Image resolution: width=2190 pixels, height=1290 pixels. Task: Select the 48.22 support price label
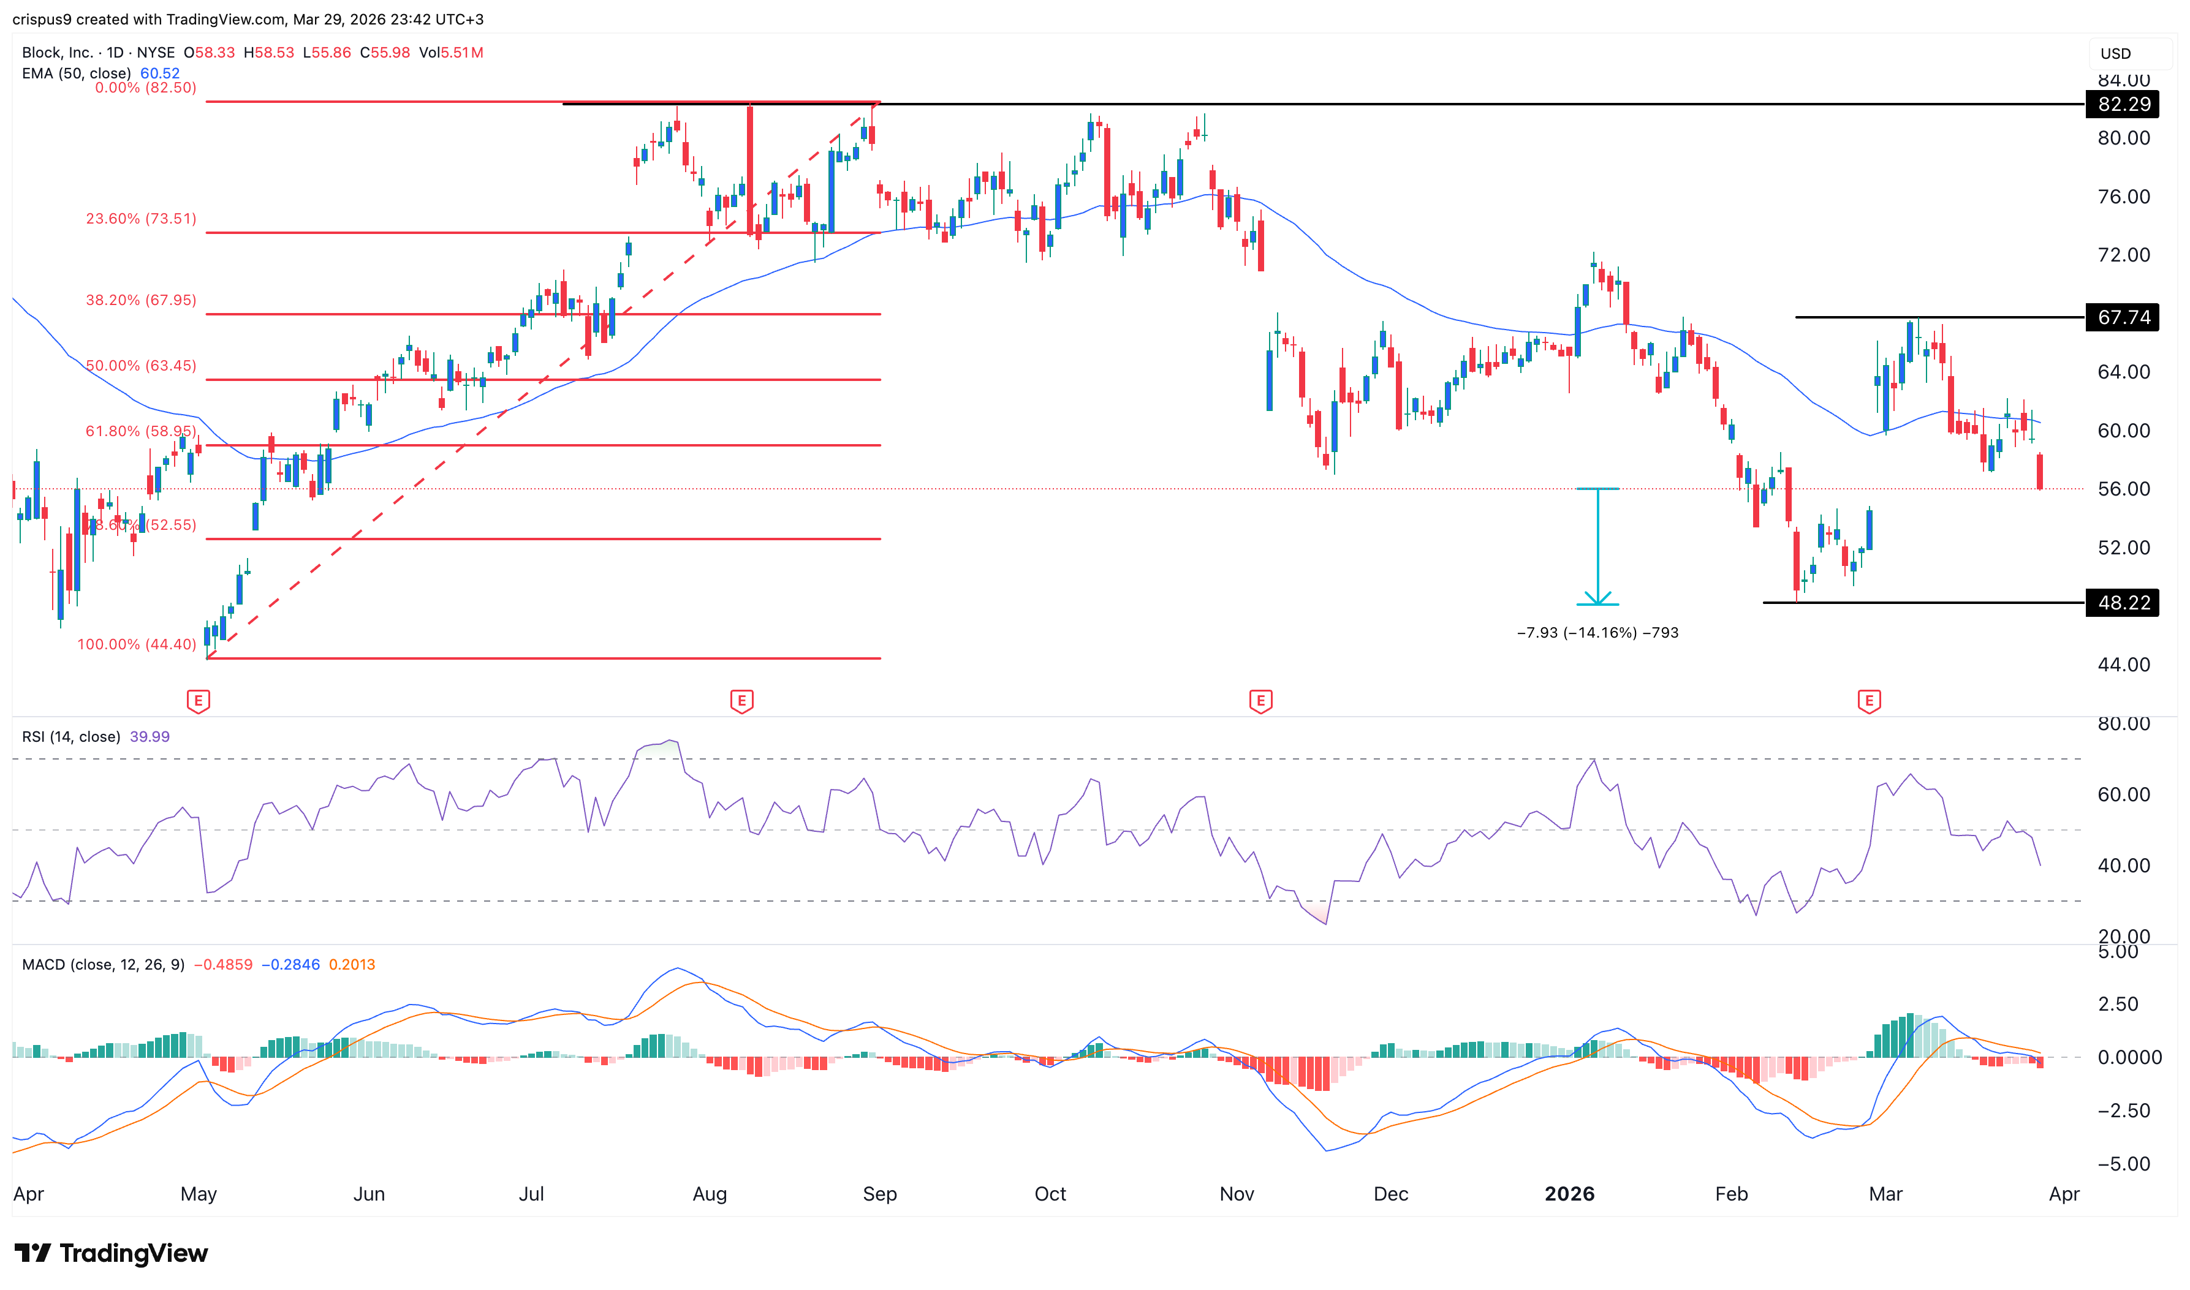pyautogui.click(x=2123, y=602)
